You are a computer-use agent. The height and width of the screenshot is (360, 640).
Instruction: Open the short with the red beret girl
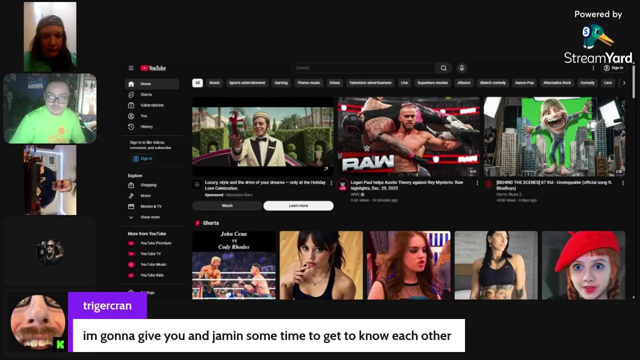(x=583, y=265)
